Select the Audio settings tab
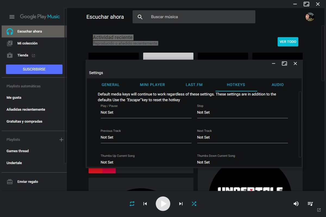326x217 pixels. click(278, 85)
